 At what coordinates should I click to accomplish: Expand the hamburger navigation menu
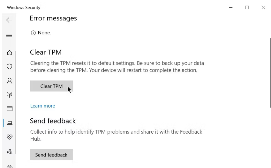click(x=9, y=35)
